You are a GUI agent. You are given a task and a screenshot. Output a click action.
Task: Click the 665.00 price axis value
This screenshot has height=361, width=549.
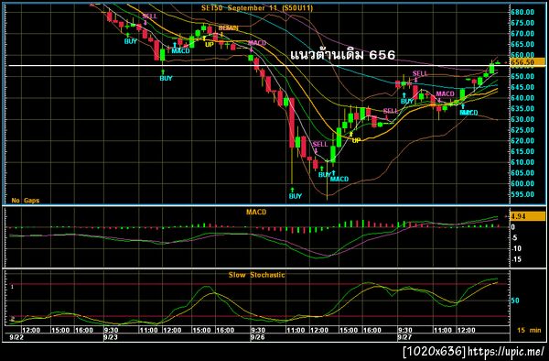tap(522, 44)
